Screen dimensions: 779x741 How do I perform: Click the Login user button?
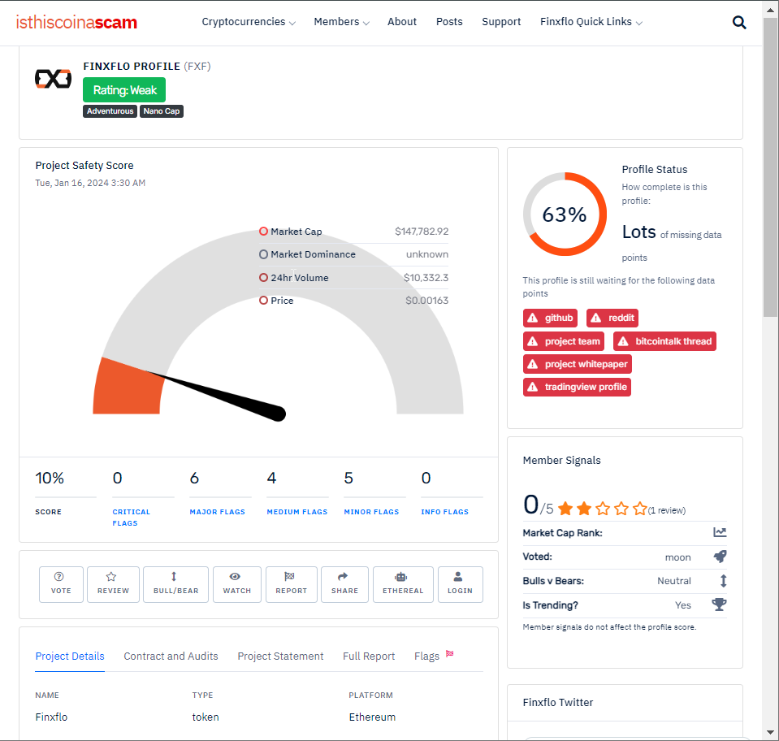(x=460, y=584)
